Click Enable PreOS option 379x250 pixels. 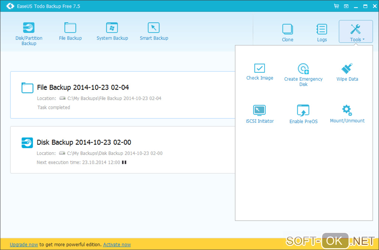click(x=303, y=114)
